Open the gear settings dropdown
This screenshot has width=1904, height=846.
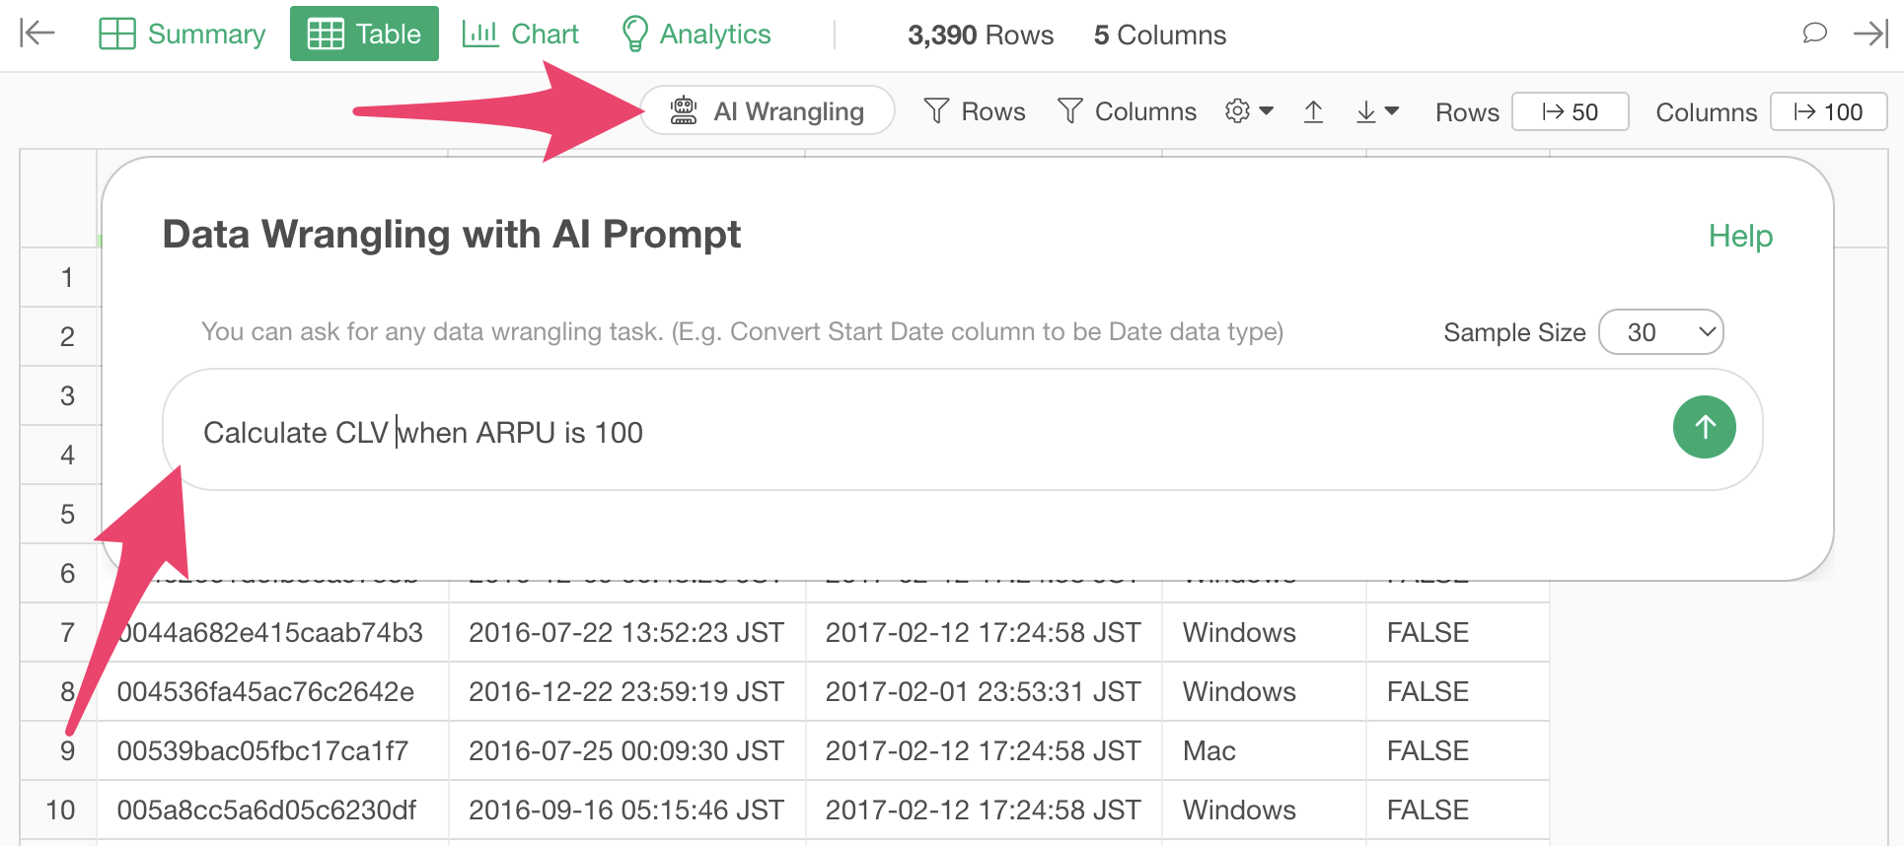tap(1248, 111)
